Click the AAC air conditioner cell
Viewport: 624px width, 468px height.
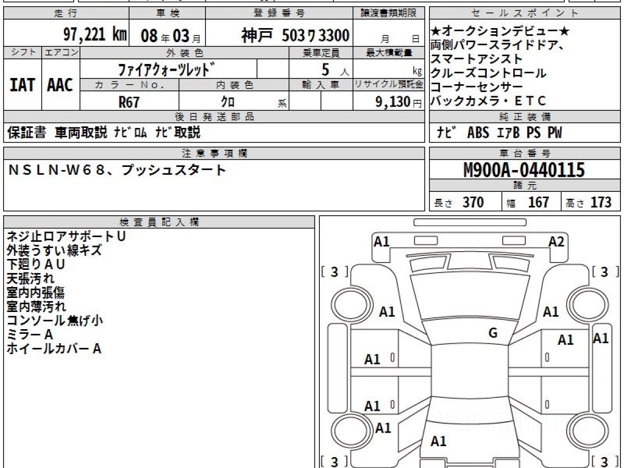(x=60, y=85)
